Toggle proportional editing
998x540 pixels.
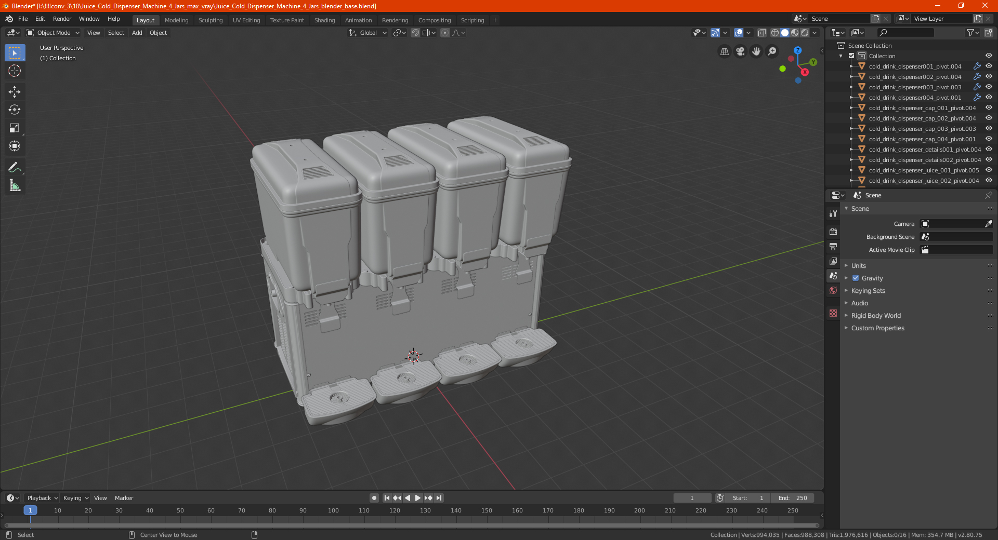click(445, 33)
